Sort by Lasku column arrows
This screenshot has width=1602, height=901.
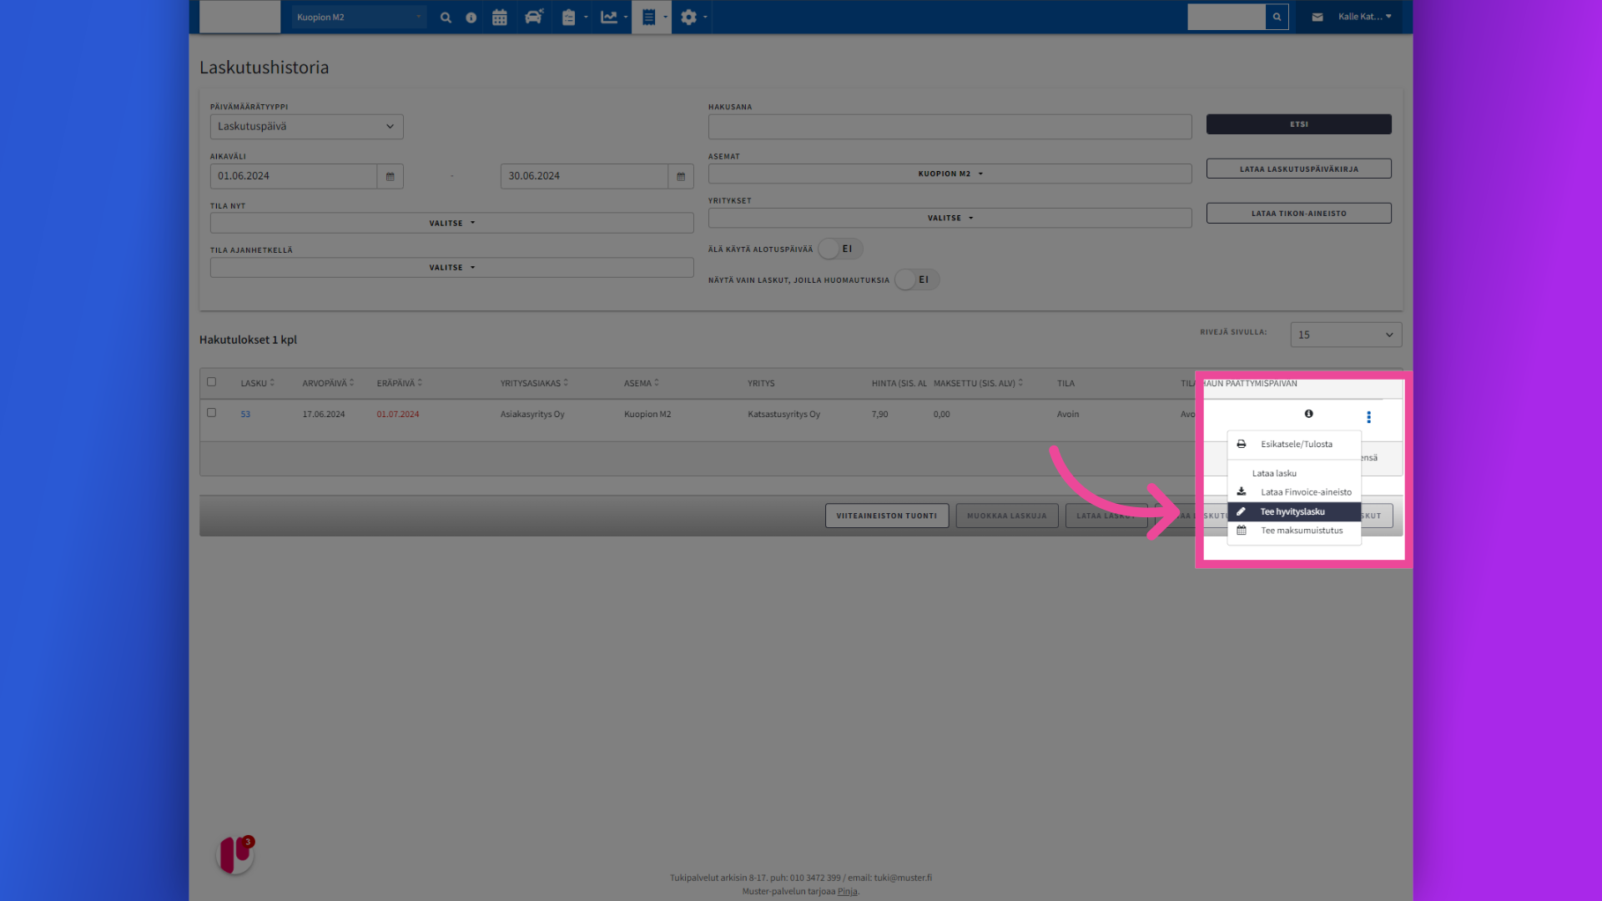pos(272,383)
